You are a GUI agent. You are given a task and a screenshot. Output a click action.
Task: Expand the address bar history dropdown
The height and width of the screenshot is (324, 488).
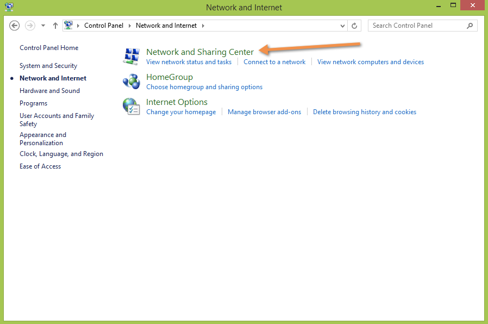[342, 26]
